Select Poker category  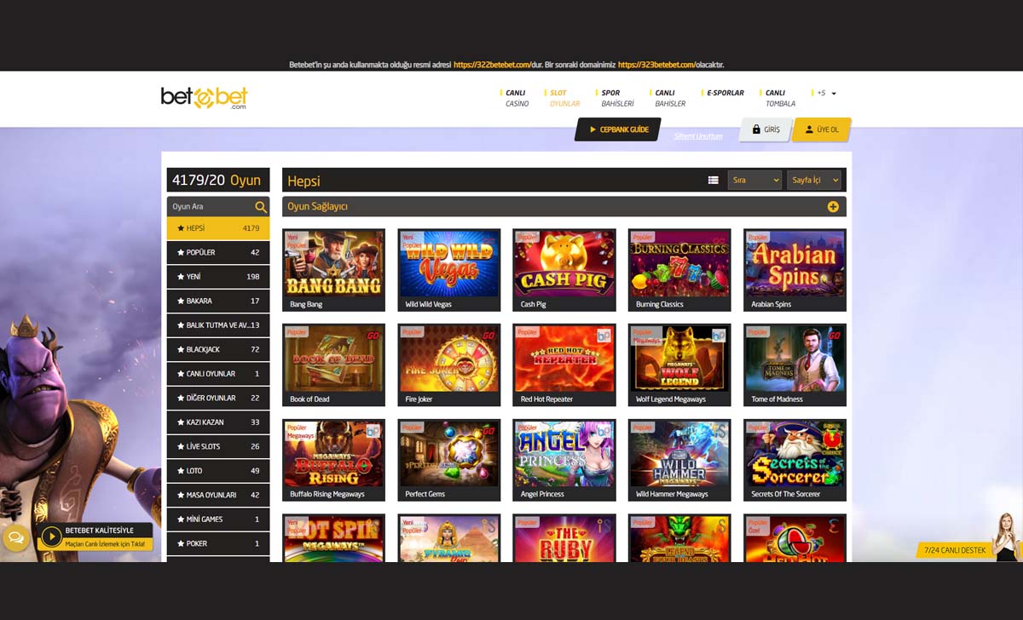click(x=217, y=543)
